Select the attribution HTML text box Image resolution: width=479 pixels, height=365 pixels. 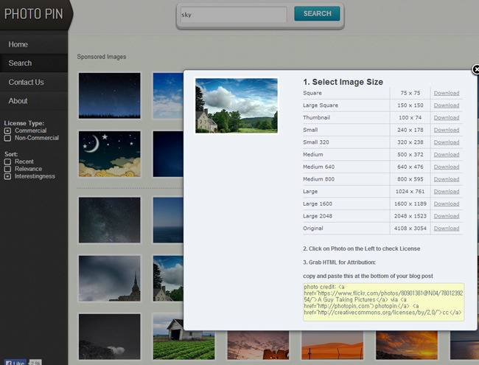382,301
